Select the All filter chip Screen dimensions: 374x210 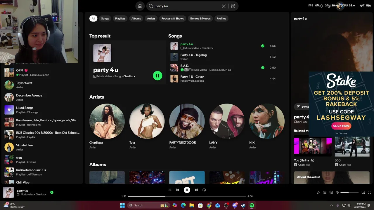pyautogui.click(x=93, y=18)
